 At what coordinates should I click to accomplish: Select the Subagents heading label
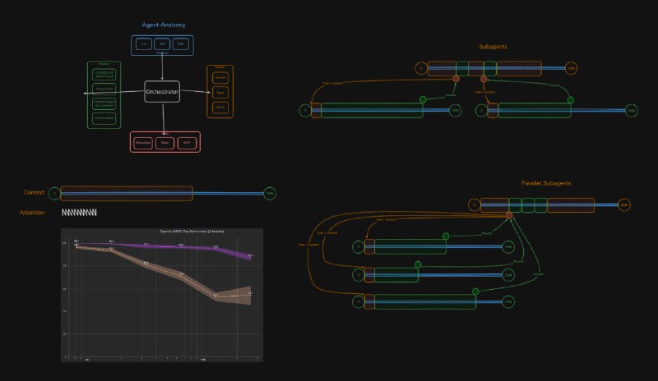point(493,47)
